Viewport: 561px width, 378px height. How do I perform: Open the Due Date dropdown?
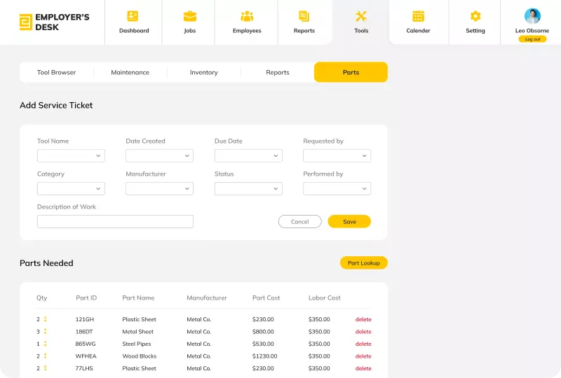tap(248, 155)
